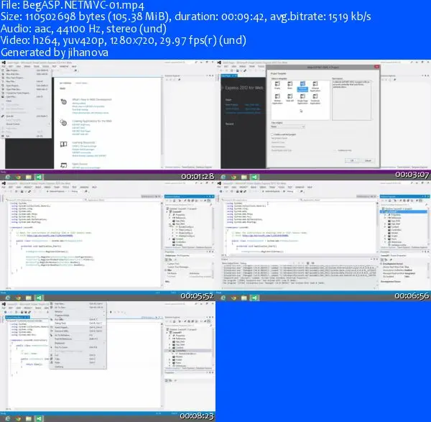This screenshot has height=422, width=431.
Task: Expand Source Control submenu in the File menu
Action: point(27,124)
